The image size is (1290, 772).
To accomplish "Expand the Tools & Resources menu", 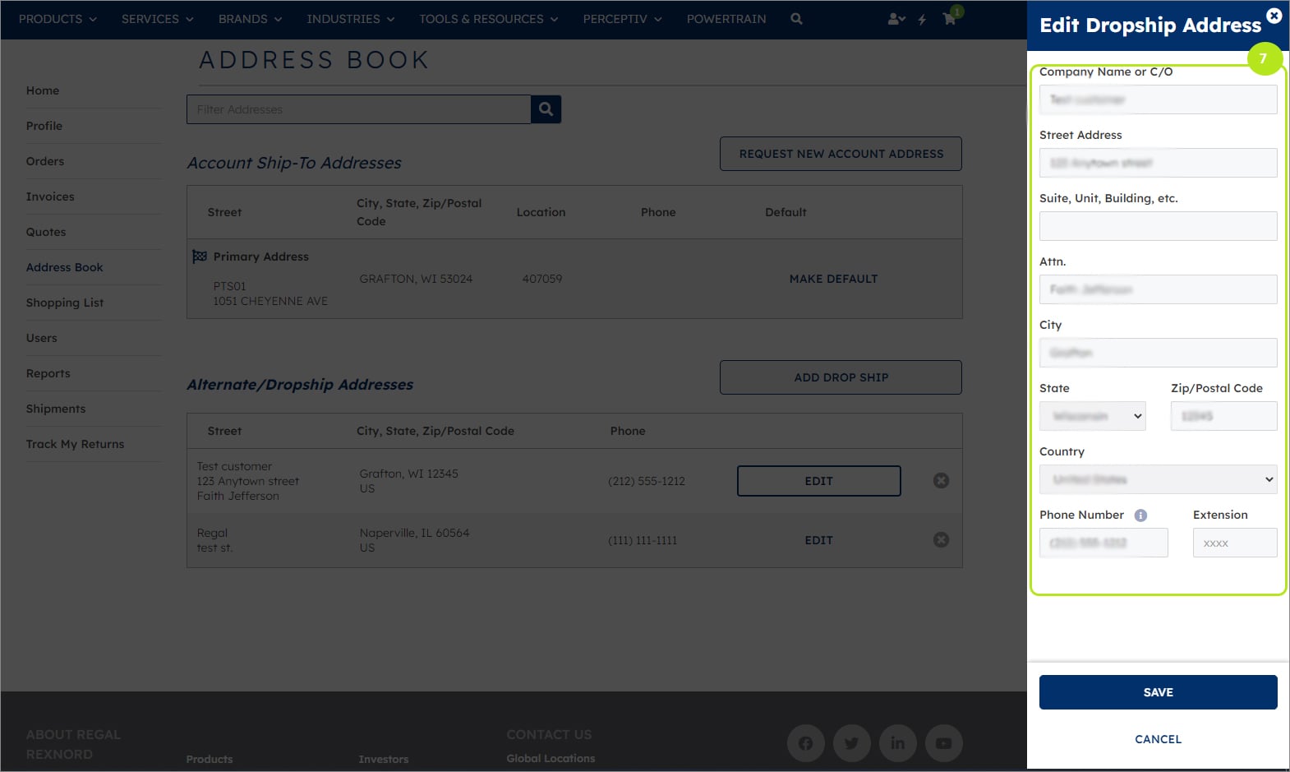I will point(489,19).
